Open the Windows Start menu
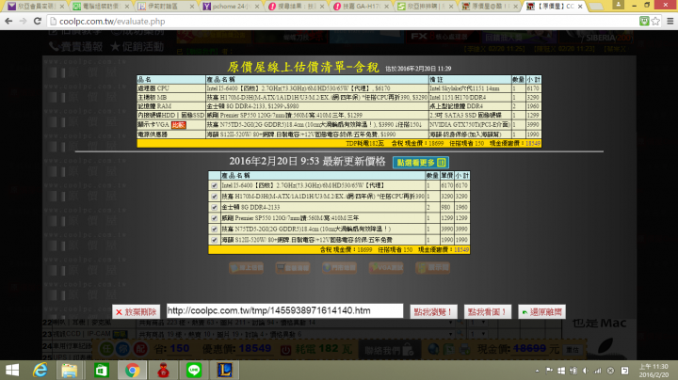 click(12, 370)
